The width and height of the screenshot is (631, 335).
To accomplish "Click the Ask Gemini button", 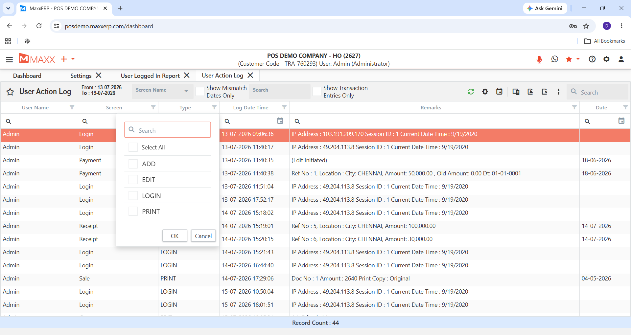I will pyautogui.click(x=545, y=8).
